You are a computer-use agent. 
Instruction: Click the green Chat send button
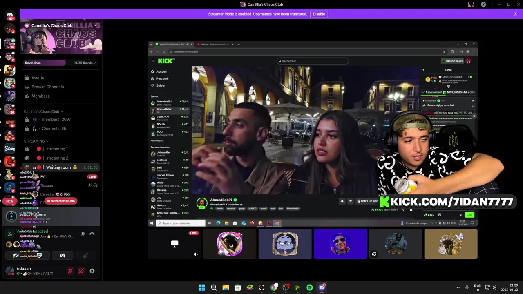point(469,215)
